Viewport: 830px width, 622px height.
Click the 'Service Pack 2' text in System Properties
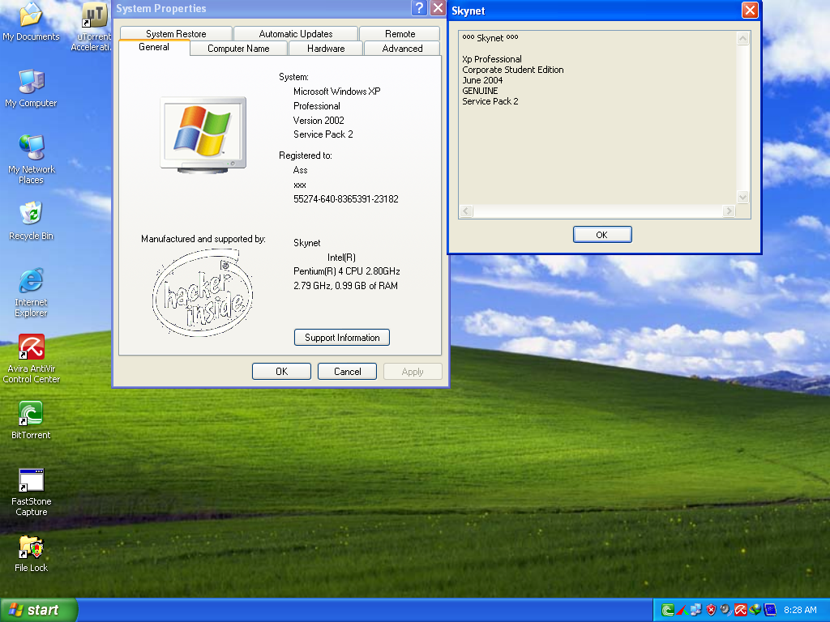click(323, 134)
